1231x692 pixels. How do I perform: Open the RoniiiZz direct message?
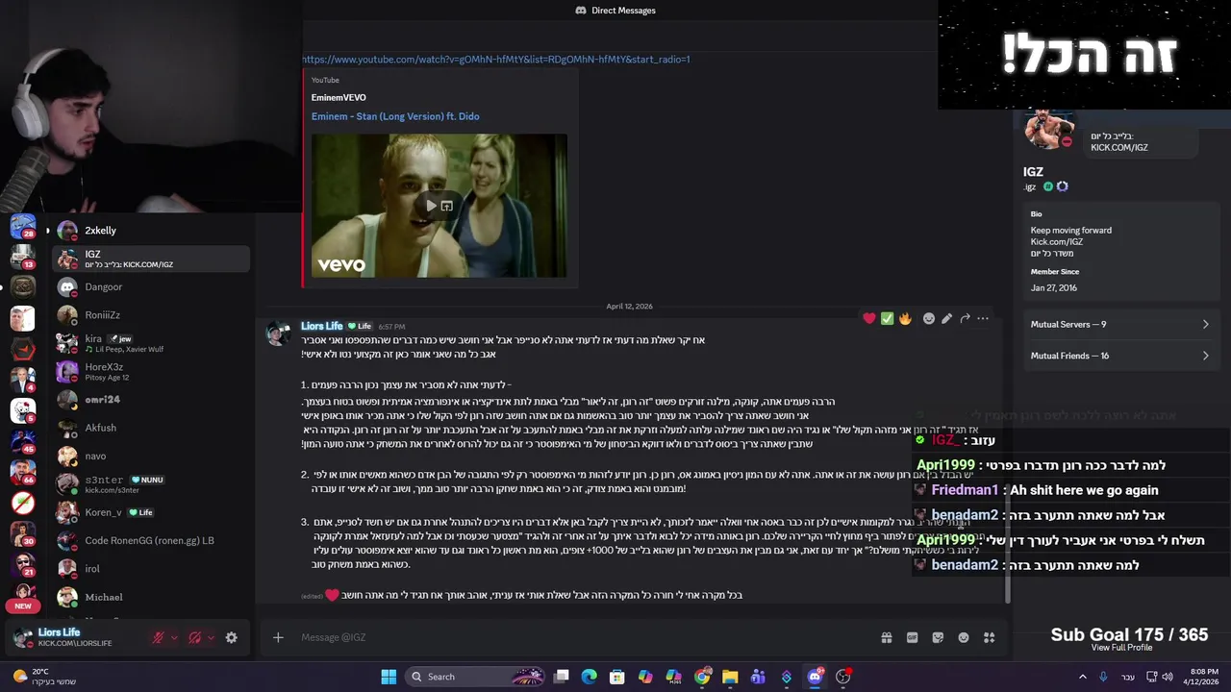tap(150, 315)
